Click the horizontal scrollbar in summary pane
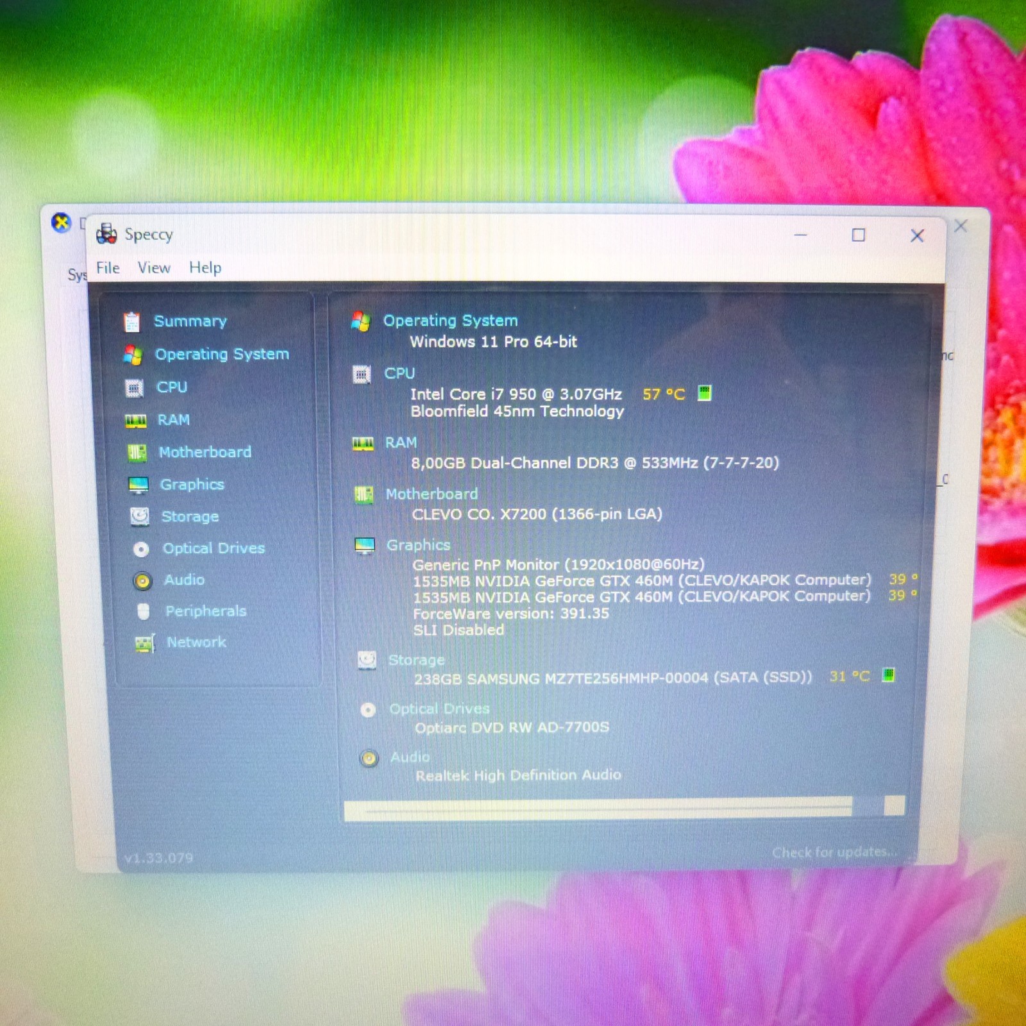This screenshot has width=1026, height=1026. (x=624, y=808)
